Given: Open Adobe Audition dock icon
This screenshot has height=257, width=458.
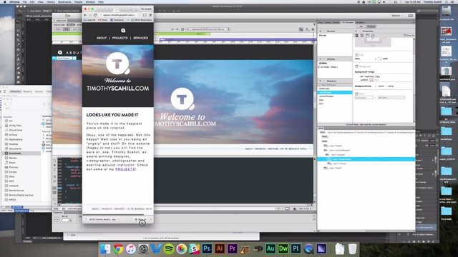Looking at the screenshot, I should click(271, 248).
